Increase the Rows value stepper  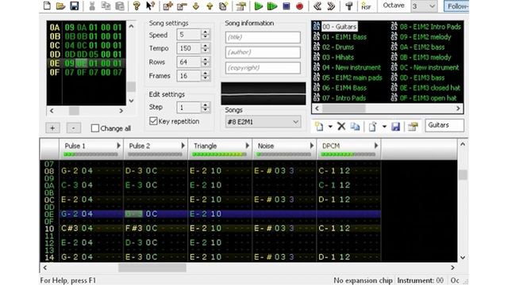coord(205,59)
